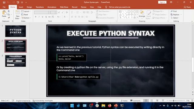Click the Share button

(x=187, y=7)
